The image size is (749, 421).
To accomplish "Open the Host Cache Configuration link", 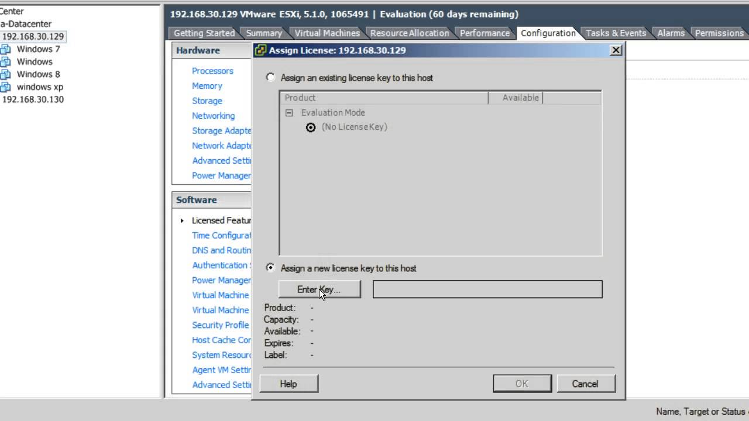I will (x=222, y=340).
